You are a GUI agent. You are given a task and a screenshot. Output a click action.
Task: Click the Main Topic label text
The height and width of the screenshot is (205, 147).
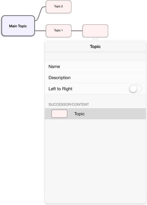coord(18,26)
